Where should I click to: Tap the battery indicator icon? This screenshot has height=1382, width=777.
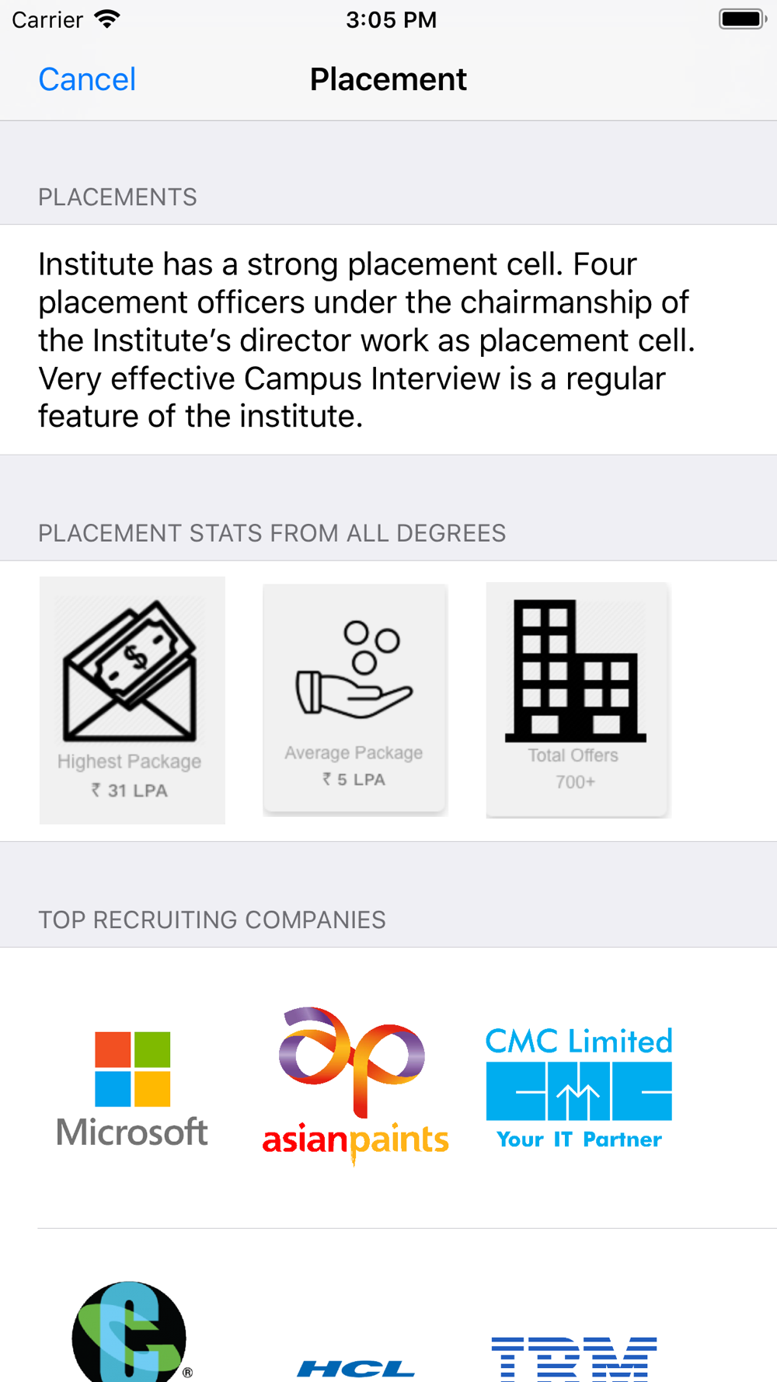pyautogui.click(x=742, y=19)
